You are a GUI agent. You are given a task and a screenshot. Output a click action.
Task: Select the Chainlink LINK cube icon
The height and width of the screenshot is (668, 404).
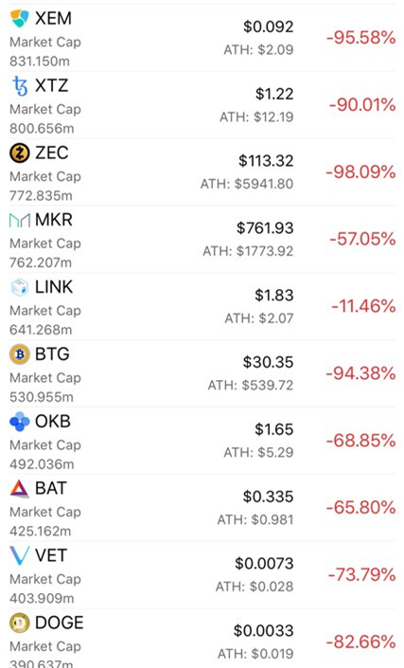(x=20, y=287)
